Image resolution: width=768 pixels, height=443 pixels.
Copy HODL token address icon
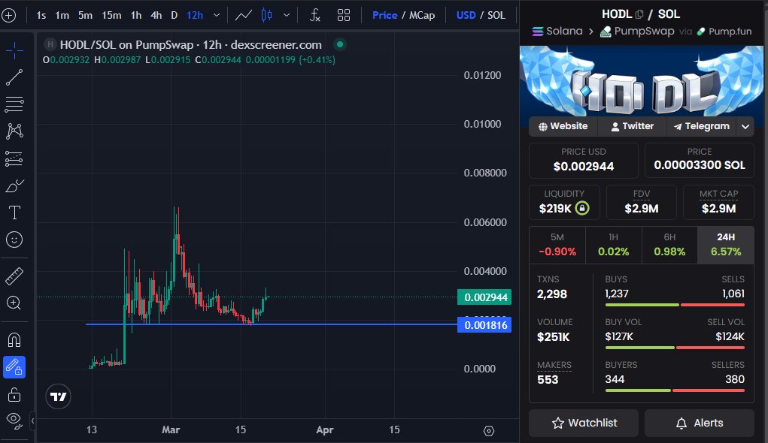click(x=639, y=14)
